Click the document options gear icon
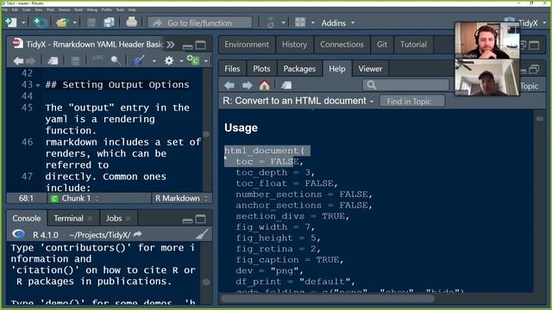This screenshot has height=310, width=552. [169, 61]
